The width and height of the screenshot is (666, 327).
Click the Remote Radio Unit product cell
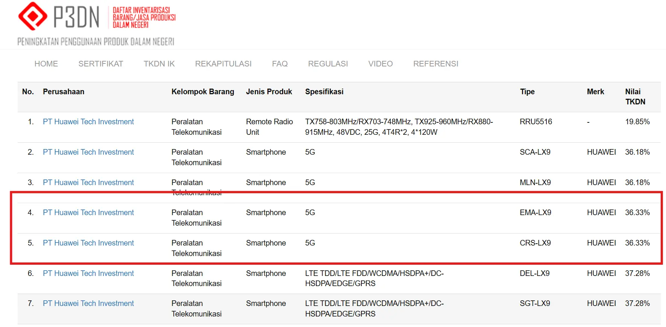tap(269, 127)
